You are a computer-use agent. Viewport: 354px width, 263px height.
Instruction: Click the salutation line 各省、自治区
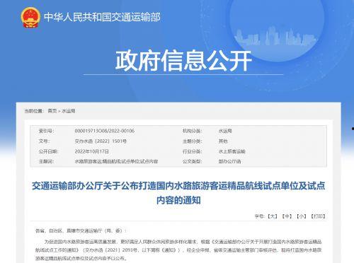81,230
